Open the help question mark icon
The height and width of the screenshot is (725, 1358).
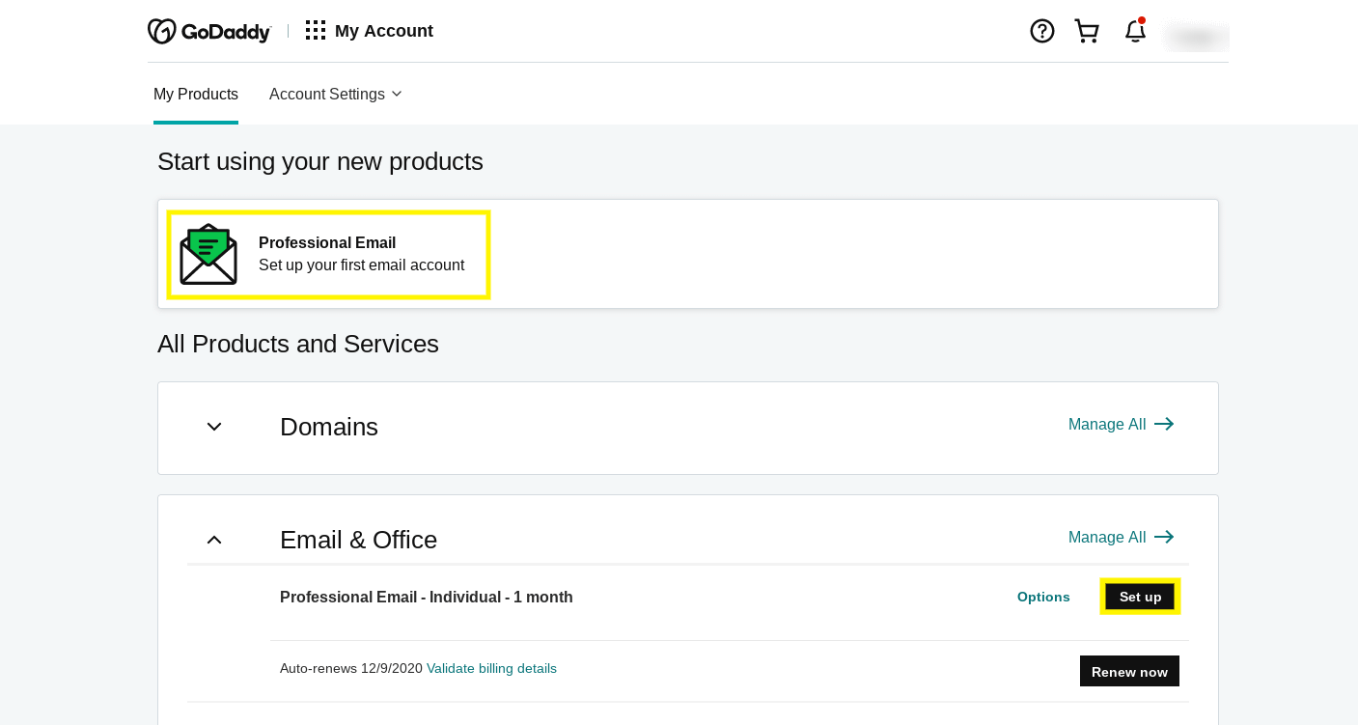(1042, 31)
